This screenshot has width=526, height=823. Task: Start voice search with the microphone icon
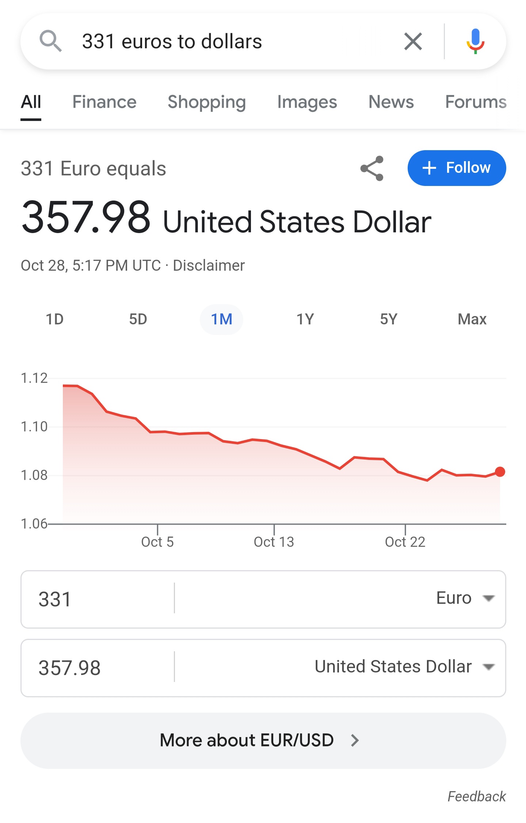[475, 41]
